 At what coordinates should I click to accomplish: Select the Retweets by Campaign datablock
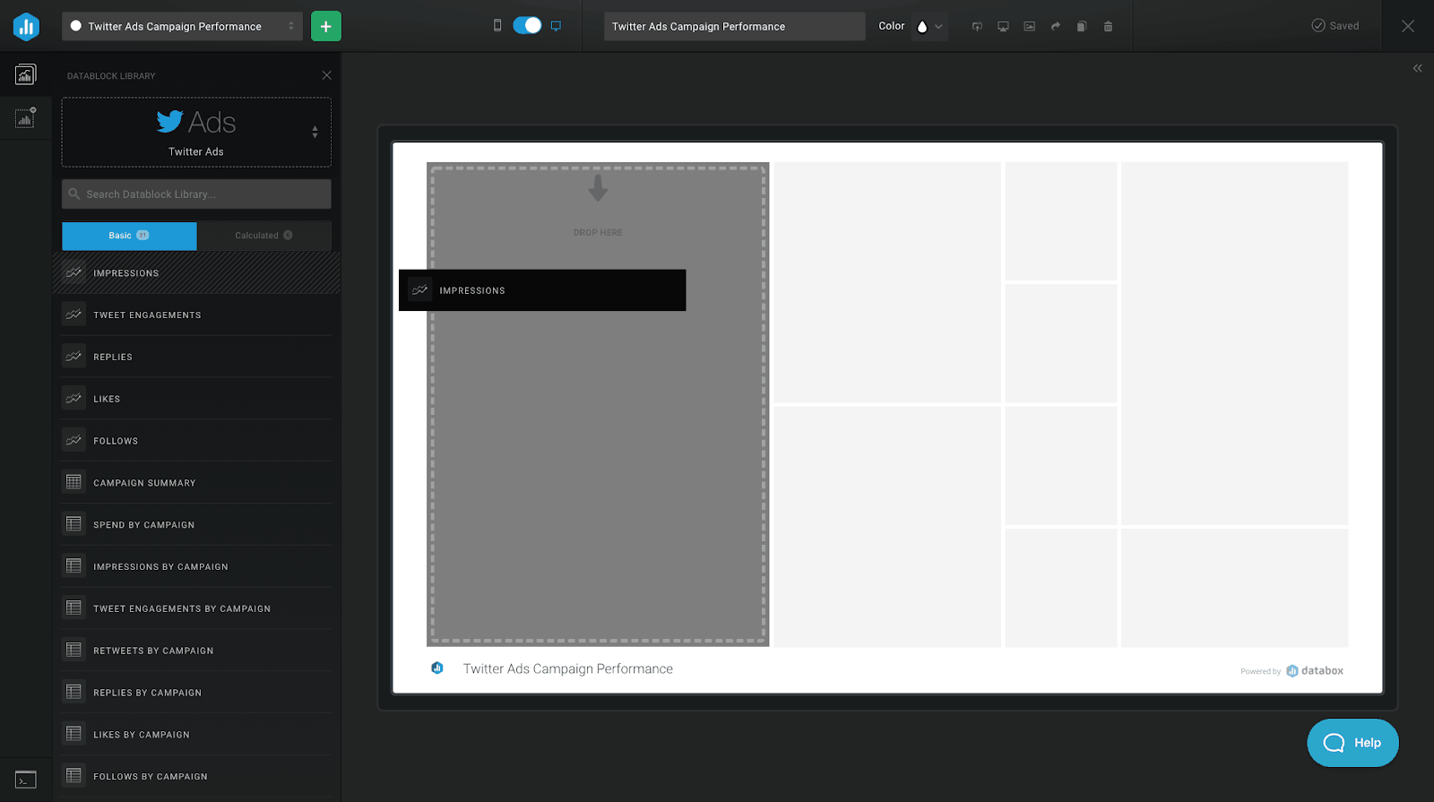[196, 651]
